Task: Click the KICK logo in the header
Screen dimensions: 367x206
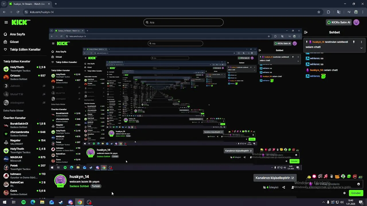Action: (21, 22)
